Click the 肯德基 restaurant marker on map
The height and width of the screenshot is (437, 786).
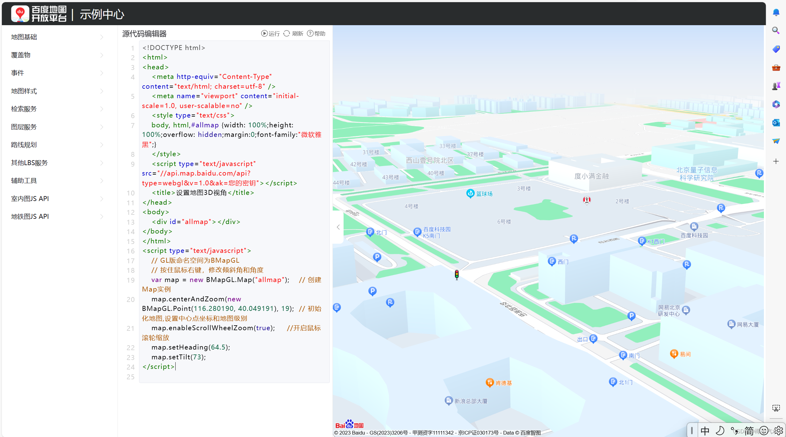(489, 382)
